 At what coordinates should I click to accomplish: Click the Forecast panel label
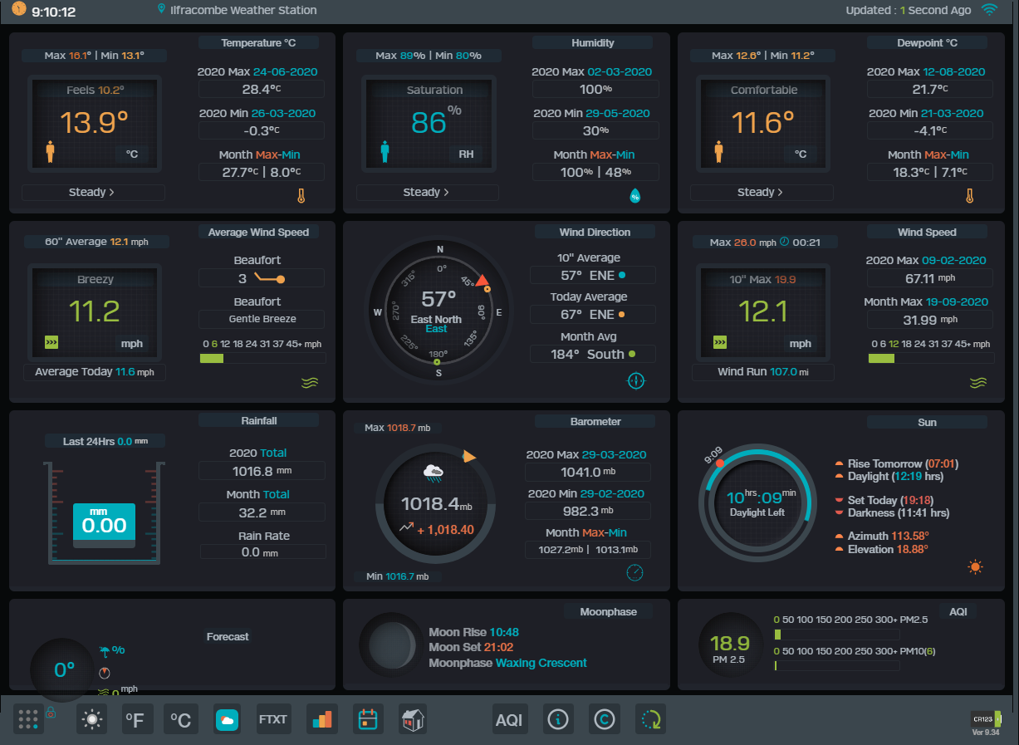pyautogui.click(x=228, y=637)
